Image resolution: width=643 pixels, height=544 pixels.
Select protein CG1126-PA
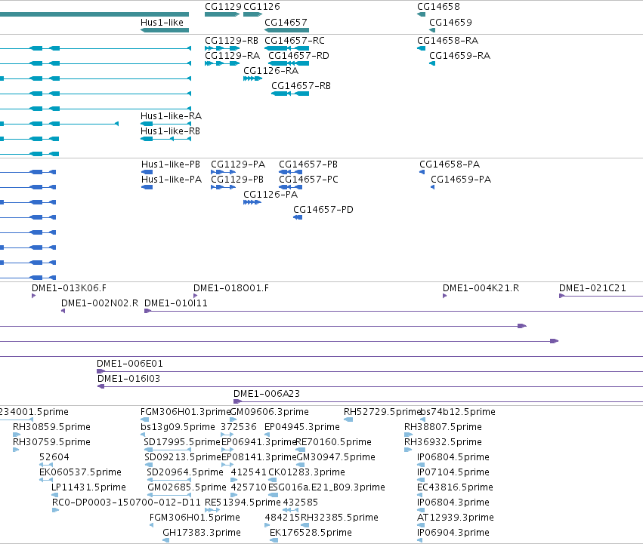tap(270, 195)
